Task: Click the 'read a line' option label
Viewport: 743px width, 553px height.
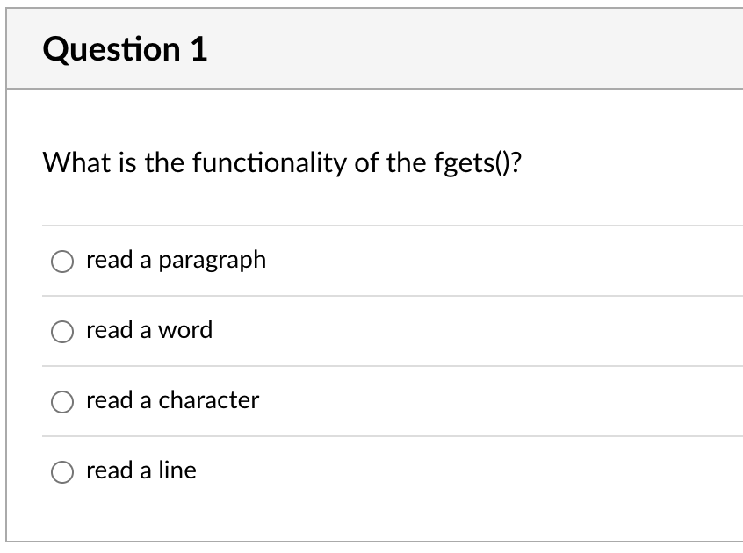Action: click(x=141, y=470)
